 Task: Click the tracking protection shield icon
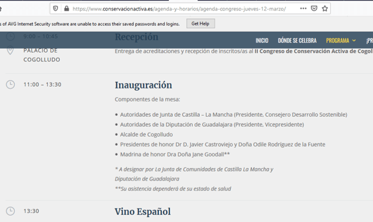(55, 9)
